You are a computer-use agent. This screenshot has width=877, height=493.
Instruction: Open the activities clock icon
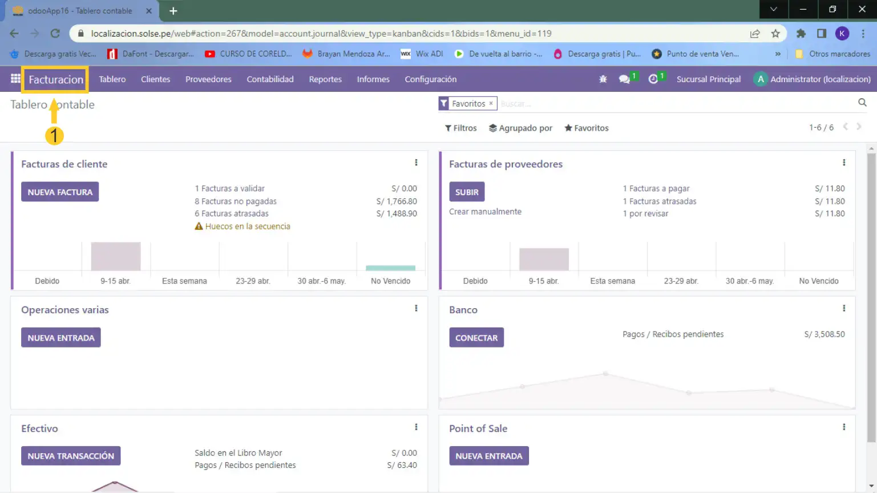pos(653,79)
